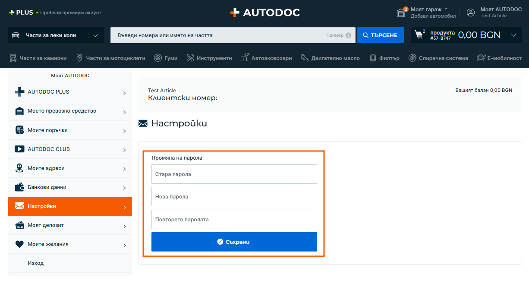
Task: Open the Филтър category
Action: [x=385, y=58]
